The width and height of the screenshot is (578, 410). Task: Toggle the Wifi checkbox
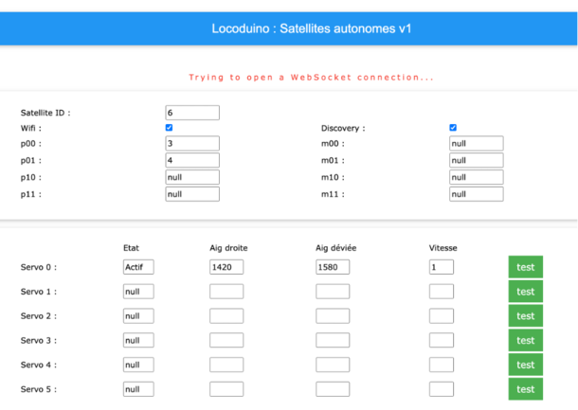pos(169,128)
